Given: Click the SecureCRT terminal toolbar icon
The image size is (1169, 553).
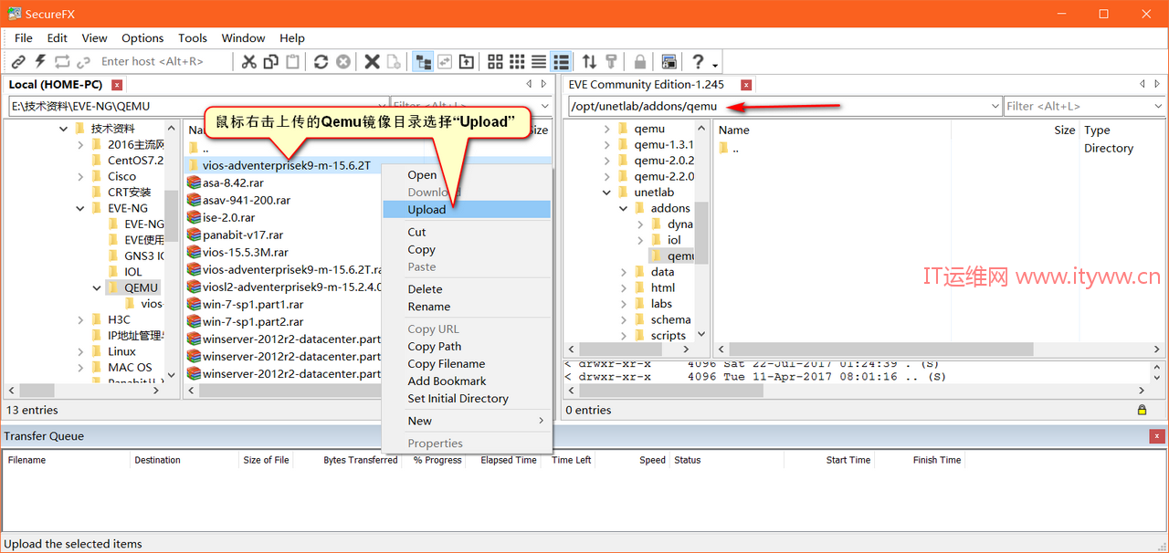Looking at the screenshot, I should tap(669, 62).
